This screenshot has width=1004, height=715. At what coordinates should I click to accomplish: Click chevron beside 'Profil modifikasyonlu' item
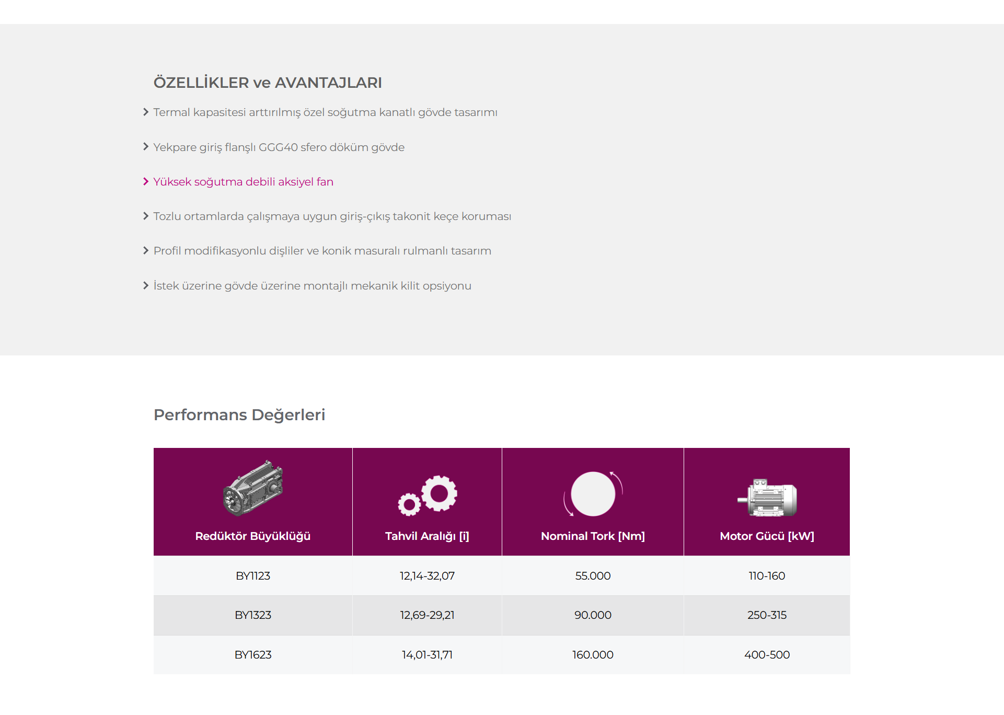pos(146,250)
